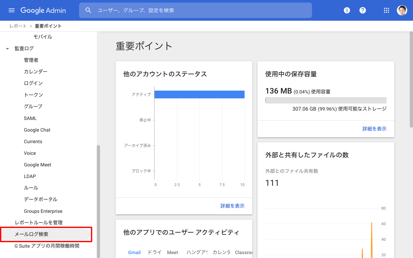Image resolution: width=413 pixels, height=258 pixels.
Task: Open the データポータル audit log
Action: pos(41,199)
